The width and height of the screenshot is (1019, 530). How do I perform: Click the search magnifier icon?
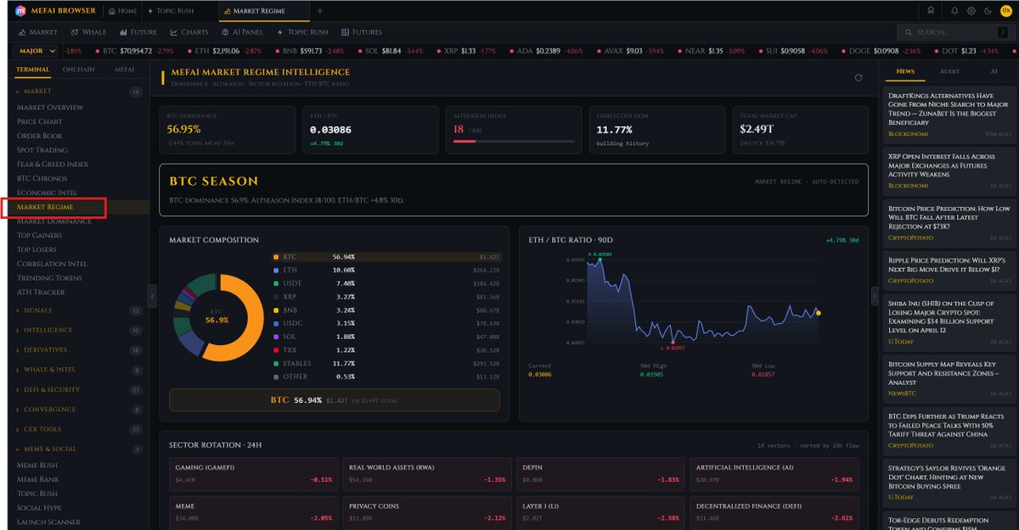(x=909, y=32)
